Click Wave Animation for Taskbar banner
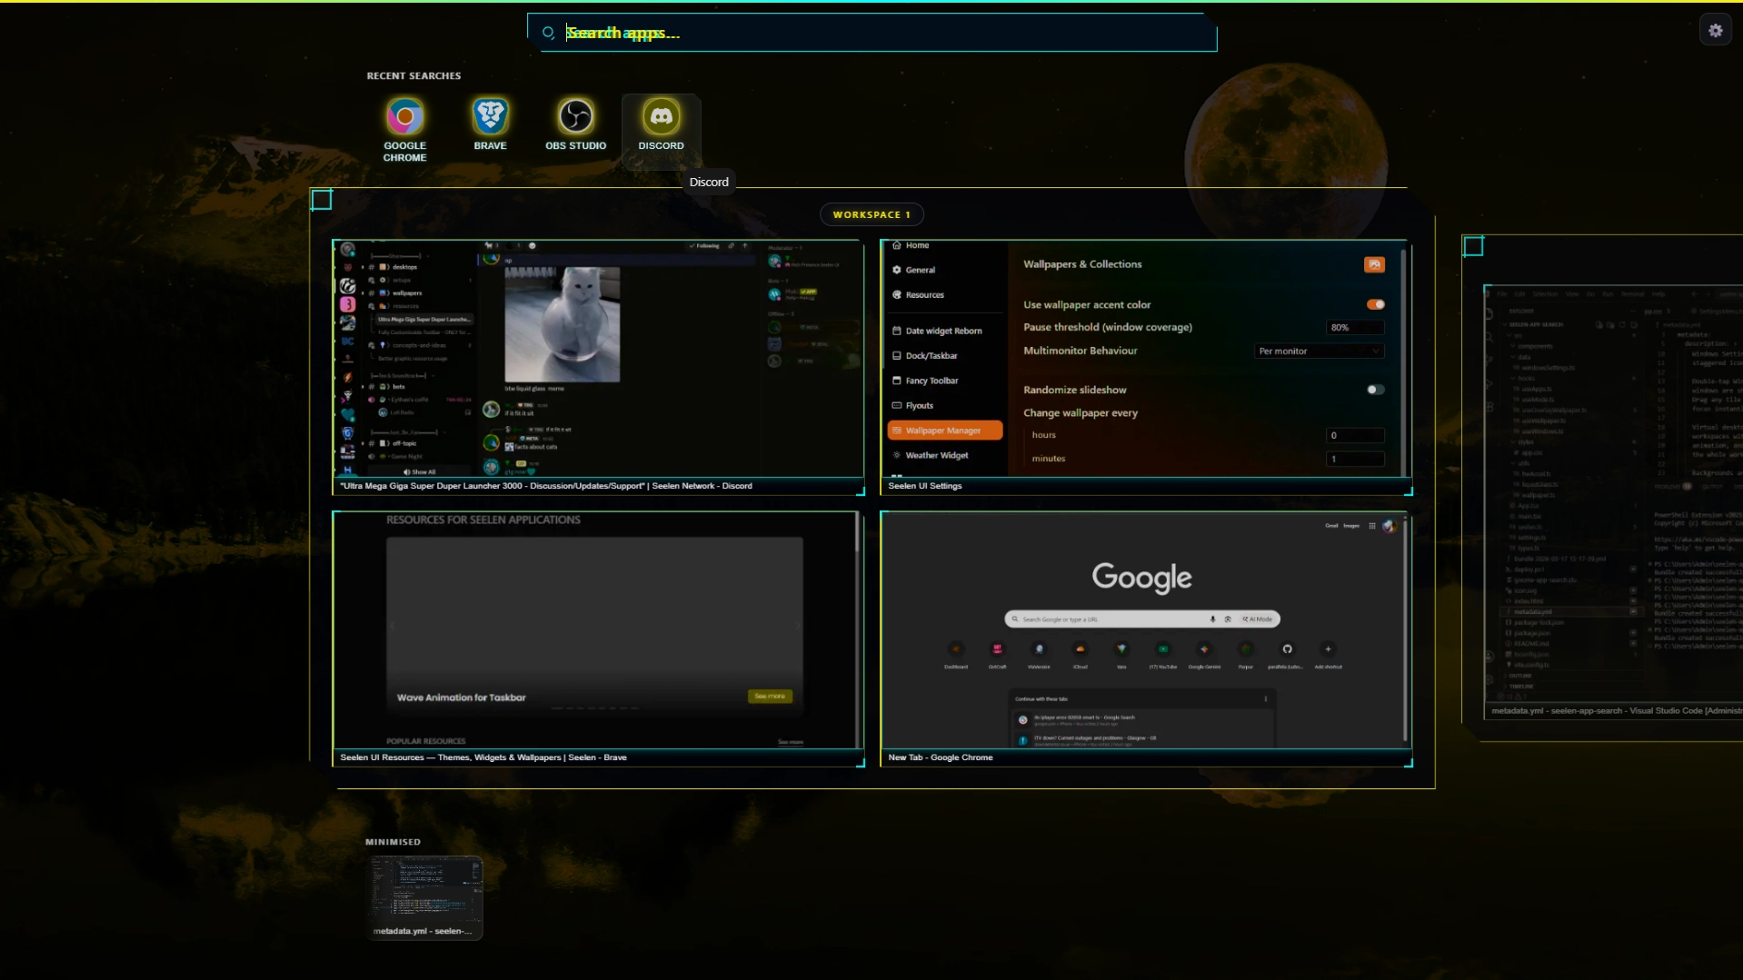The width and height of the screenshot is (1743, 980). 594,623
